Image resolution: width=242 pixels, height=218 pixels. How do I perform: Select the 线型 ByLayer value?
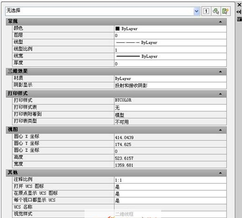170,43
